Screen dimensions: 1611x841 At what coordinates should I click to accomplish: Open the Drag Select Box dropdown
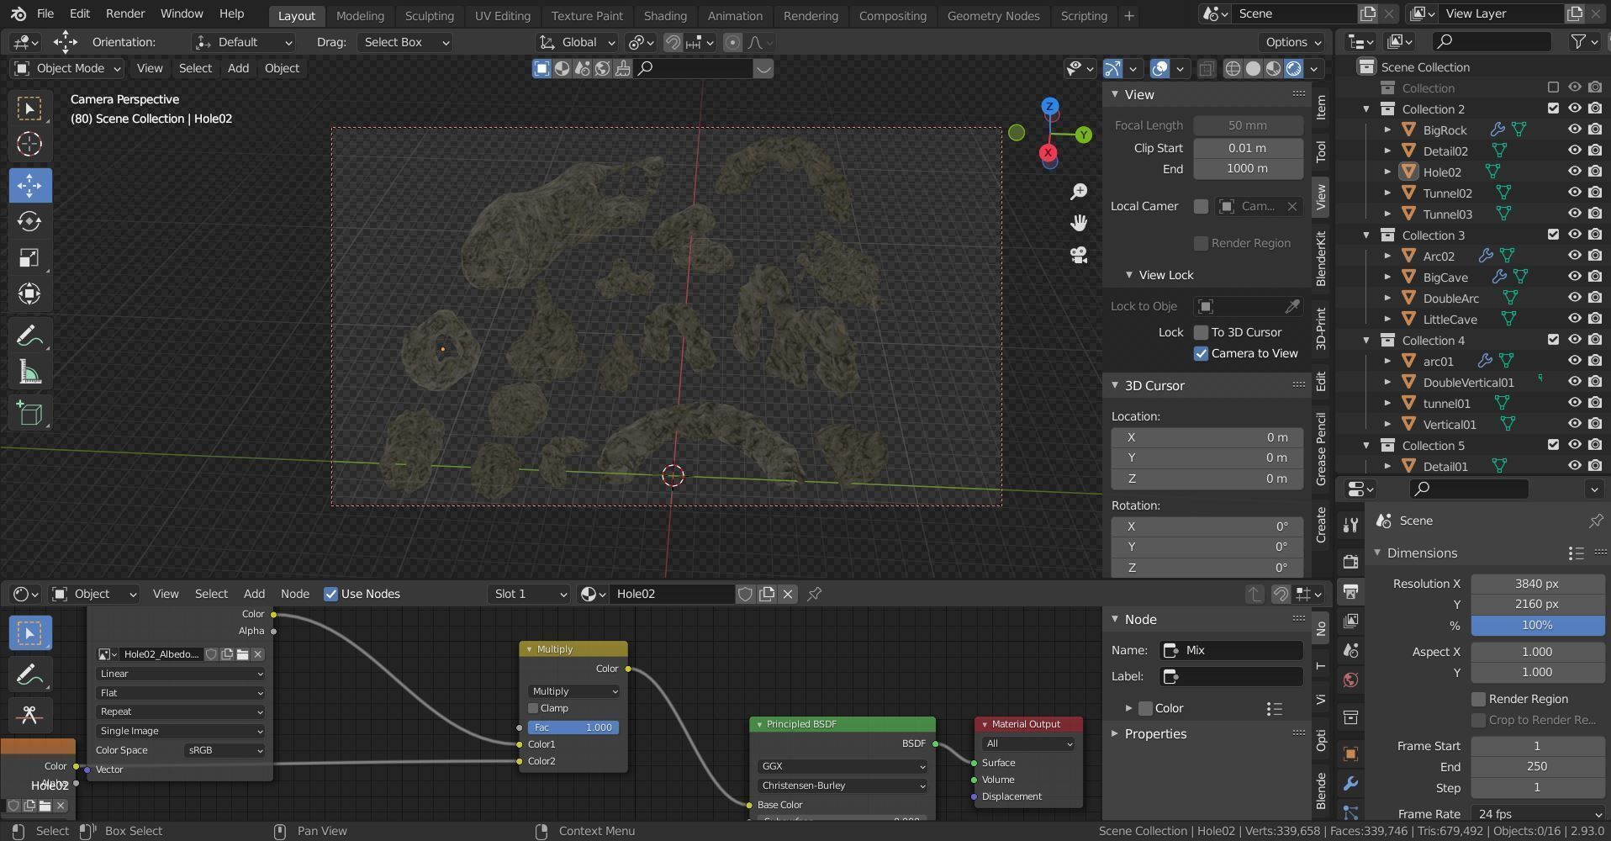pyautogui.click(x=404, y=42)
